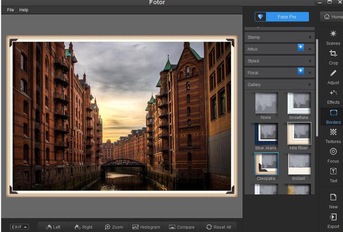Select the Borders tool
The image size is (343, 232).
(333, 117)
